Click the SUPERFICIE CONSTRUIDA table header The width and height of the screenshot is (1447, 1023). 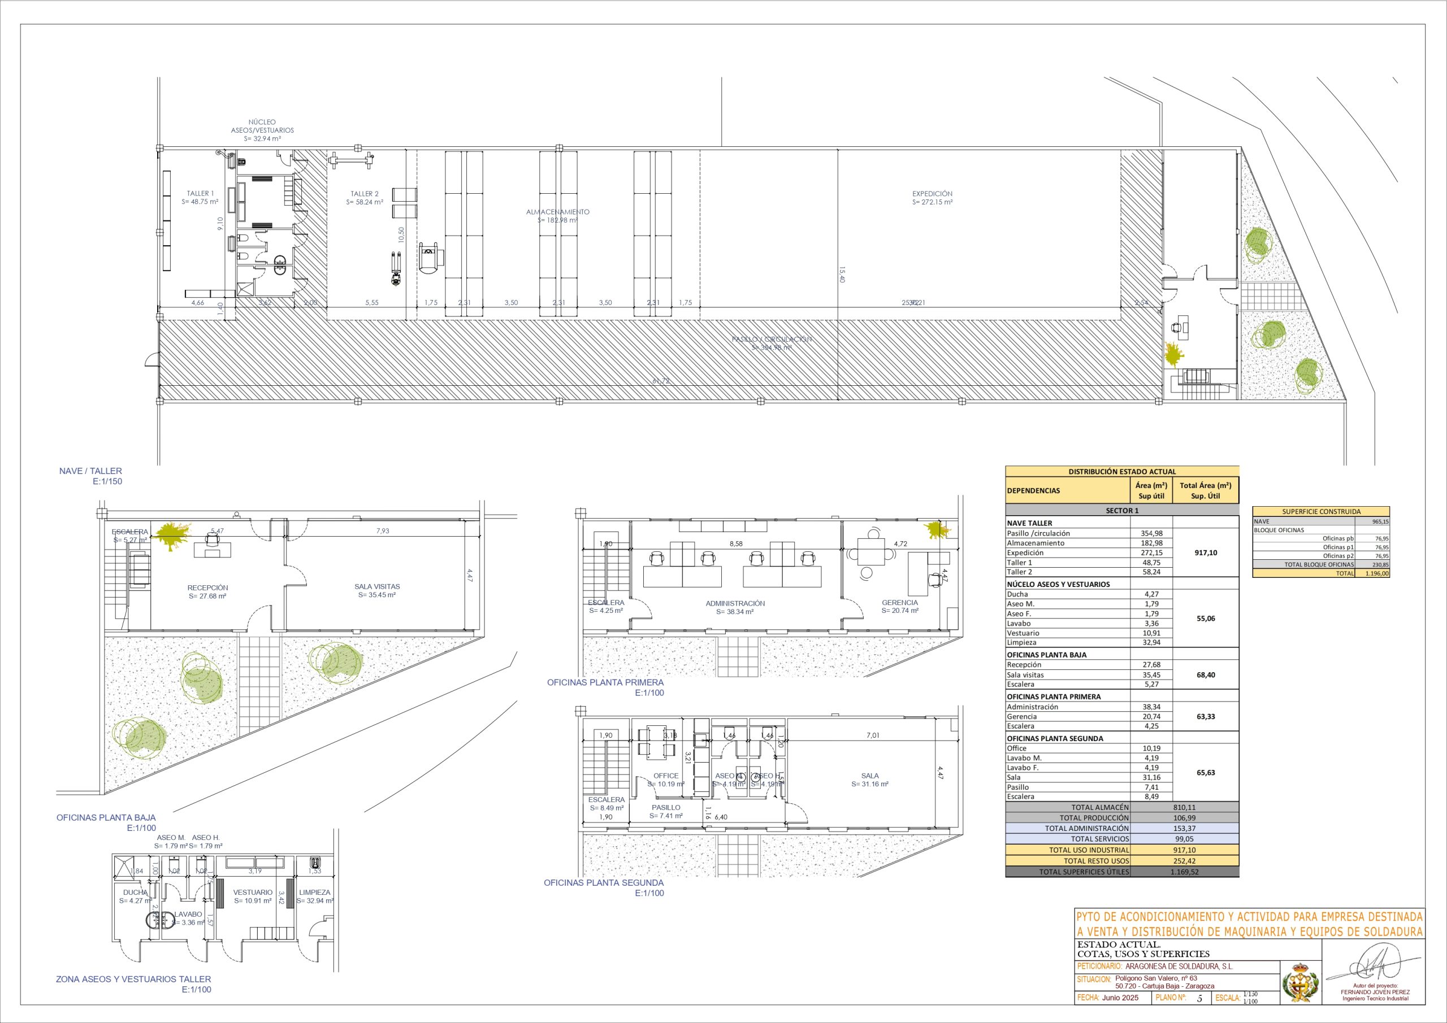pyautogui.click(x=1321, y=512)
